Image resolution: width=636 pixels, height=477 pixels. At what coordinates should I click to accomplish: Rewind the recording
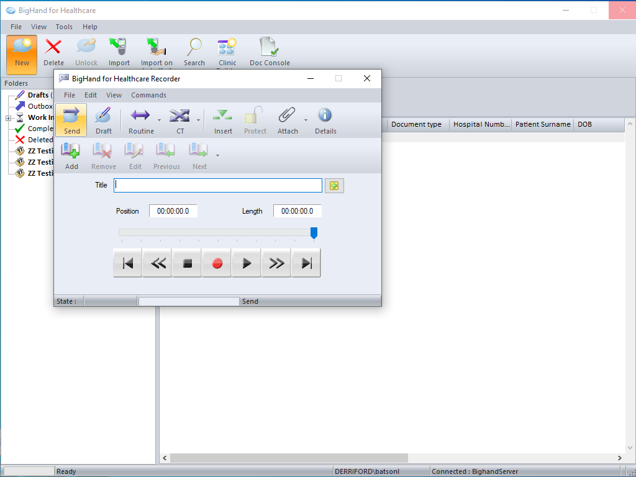coord(157,263)
